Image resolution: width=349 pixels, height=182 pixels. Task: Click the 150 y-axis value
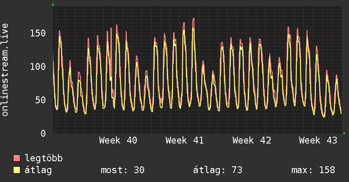[x=38, y=33]
